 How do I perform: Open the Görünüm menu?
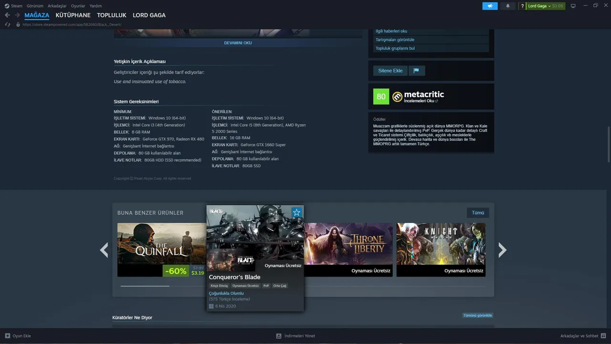(35, 6)
